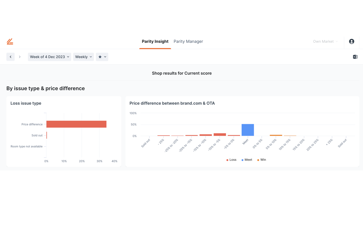Click the blue Meet bar in chart
Image resolution: width=363 pixels, height=227 pixels.
click(x=248, y=130)
